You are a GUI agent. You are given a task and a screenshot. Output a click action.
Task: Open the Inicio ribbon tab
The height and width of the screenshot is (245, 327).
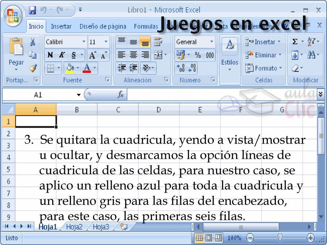(36, 26)
